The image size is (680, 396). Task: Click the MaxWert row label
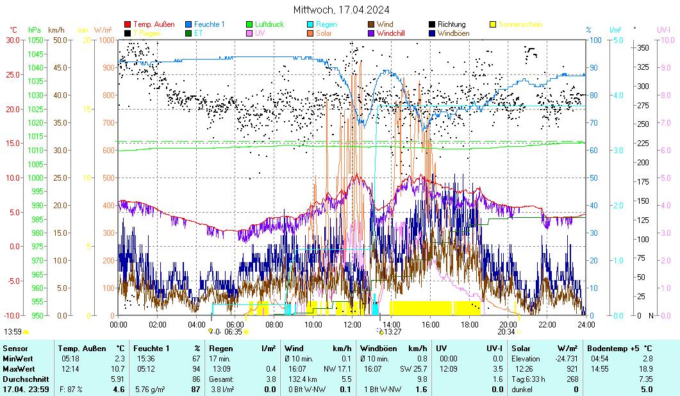[x=17, y=369]
